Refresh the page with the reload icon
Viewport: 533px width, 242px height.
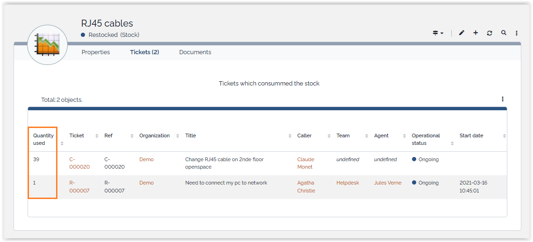[490, 33]
